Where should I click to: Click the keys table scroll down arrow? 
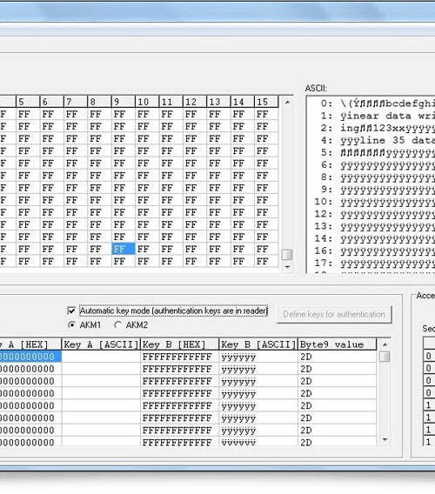(385, 439)
